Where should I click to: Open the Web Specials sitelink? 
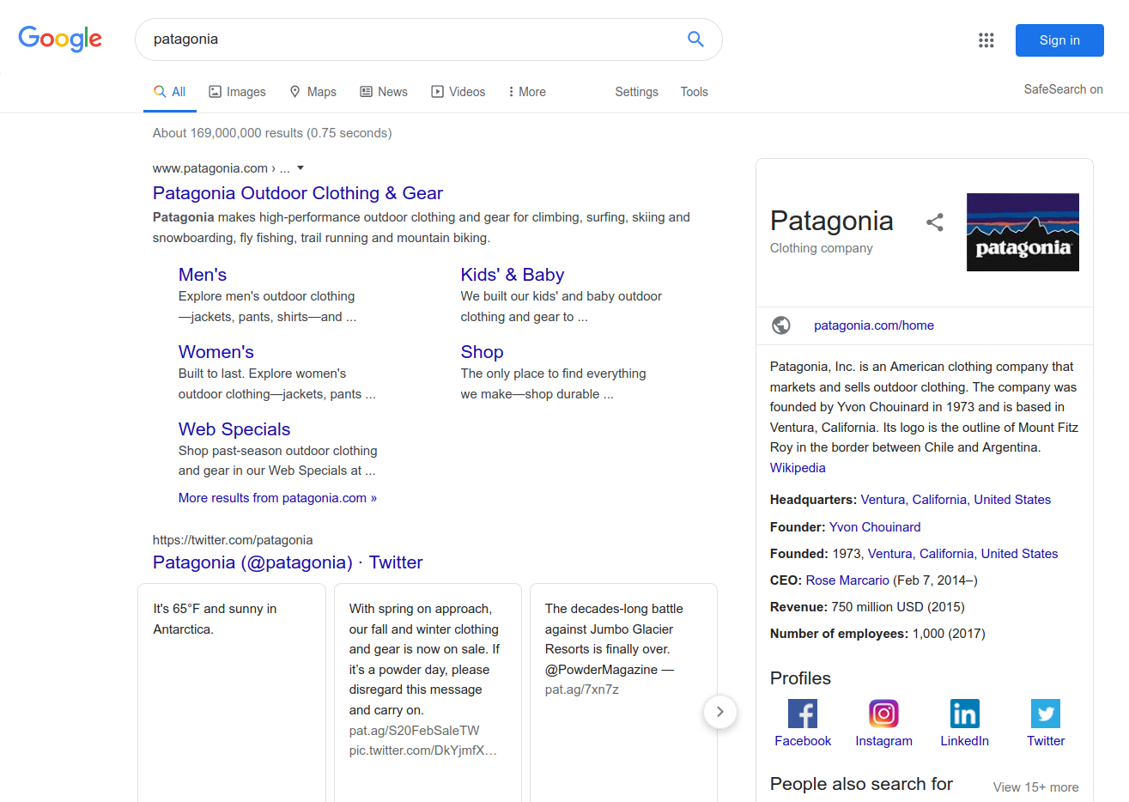tap(234, 429)
